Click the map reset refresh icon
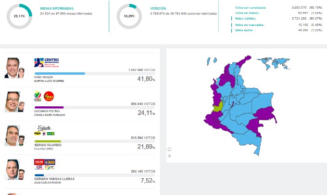 pos(169,149)
